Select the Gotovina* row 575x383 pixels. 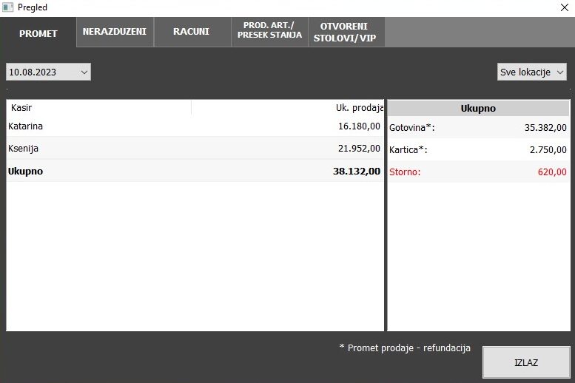pos(478,127)
